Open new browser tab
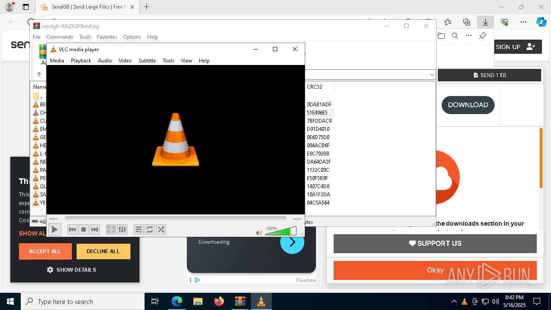Screen dimensions: 551x310 [146, 7]
